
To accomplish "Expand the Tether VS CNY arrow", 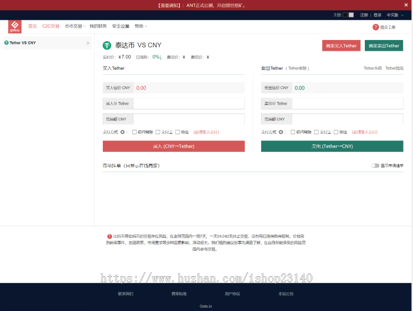I will pos(88,43).
